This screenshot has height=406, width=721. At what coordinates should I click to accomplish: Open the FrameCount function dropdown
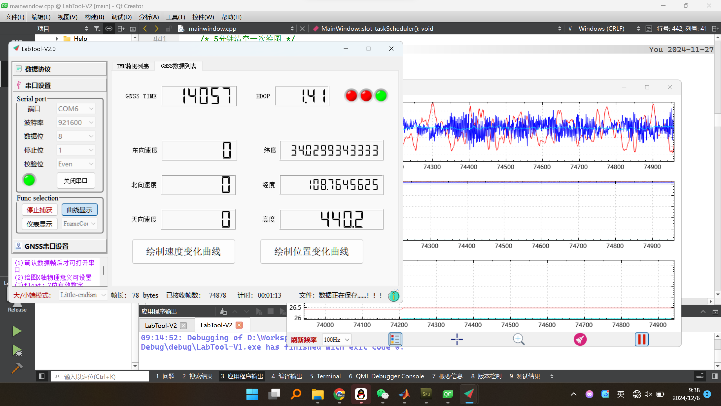coord(79,224)
